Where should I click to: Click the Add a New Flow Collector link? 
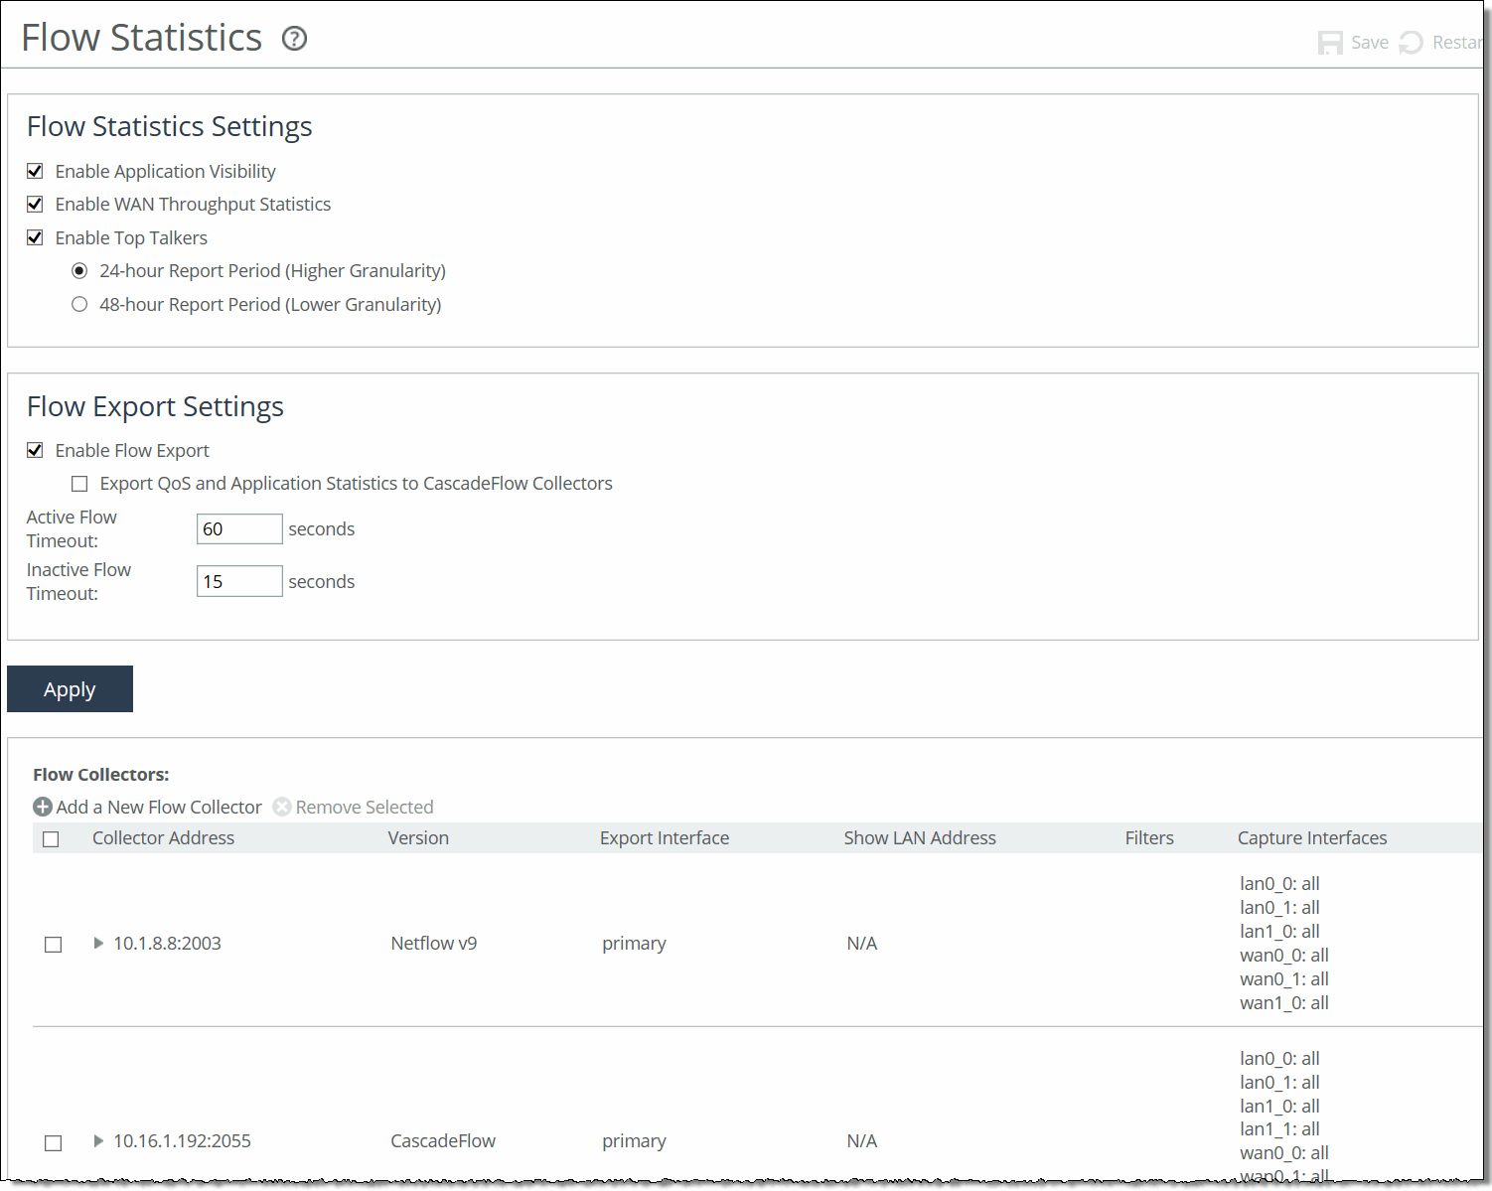pos(158,807)
